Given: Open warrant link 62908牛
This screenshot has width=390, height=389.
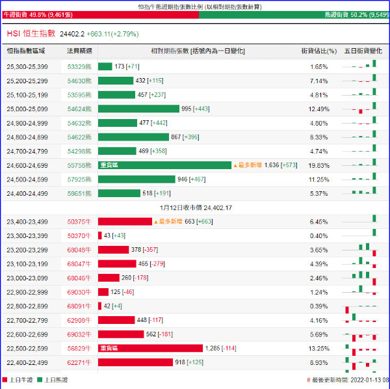Looking at the screenshot, I should (79, 320).
